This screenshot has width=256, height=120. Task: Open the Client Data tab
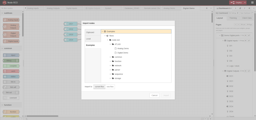[x=247, y=18]
